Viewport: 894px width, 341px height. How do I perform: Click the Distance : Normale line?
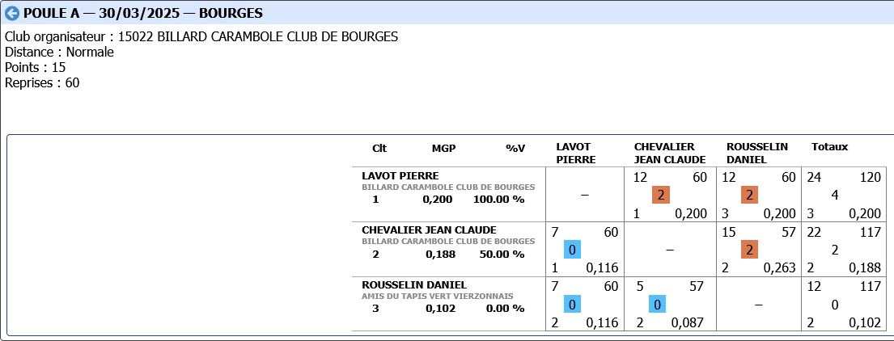pos(59,53)
